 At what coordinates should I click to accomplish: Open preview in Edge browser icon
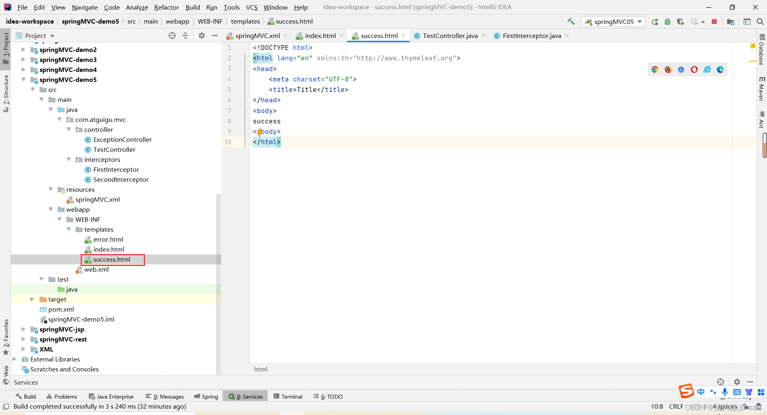720,69
